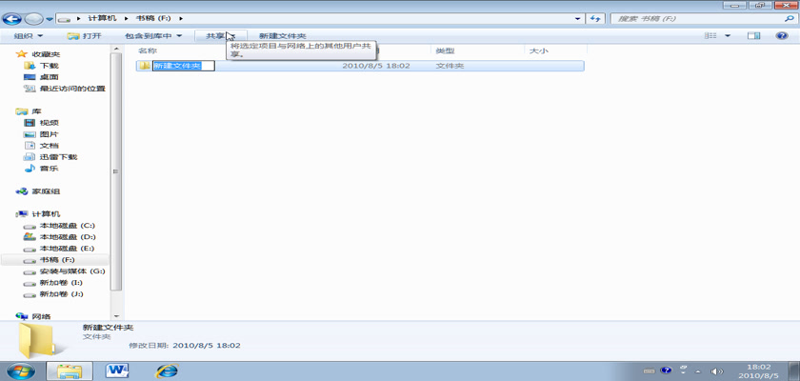Open the Microsoft Word taskbar icon
This screenshot has height=381, width=800.
[119, 370]
